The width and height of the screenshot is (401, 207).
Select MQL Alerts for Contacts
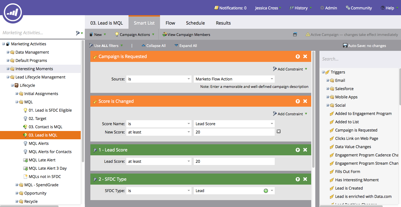(x=50, y=152)
